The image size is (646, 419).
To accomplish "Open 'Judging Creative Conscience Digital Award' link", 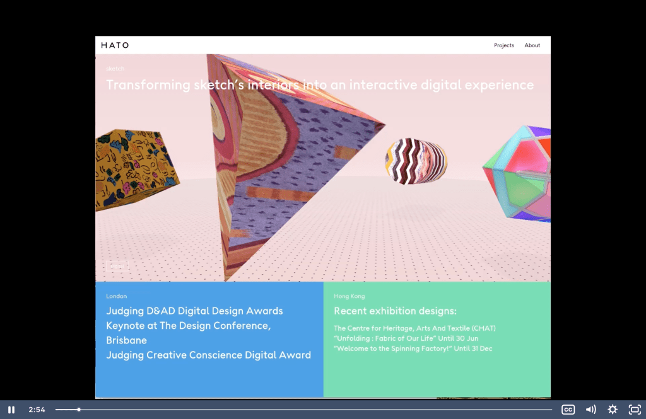I will [208, 355].
